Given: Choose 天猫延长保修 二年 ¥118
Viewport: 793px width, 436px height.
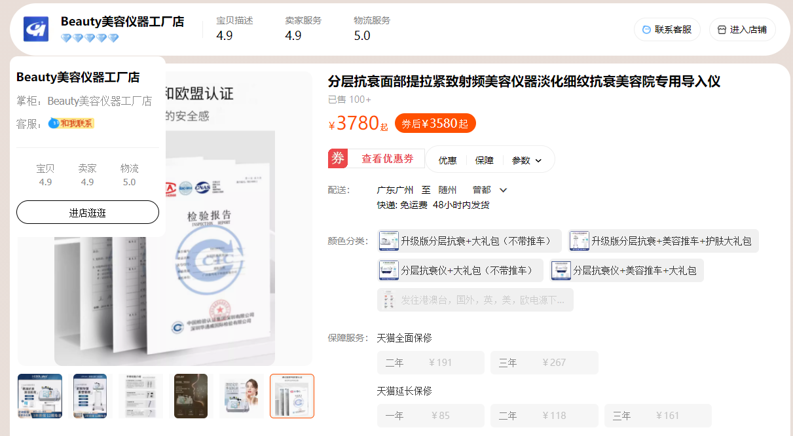Looking at the screenshot, I should point(544,416).
